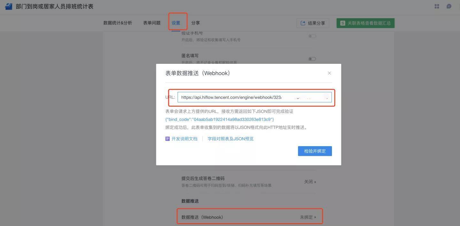Switch to the 数据统计&分析 tab
This screenshot has height=226, width=460.
(118, 23)
